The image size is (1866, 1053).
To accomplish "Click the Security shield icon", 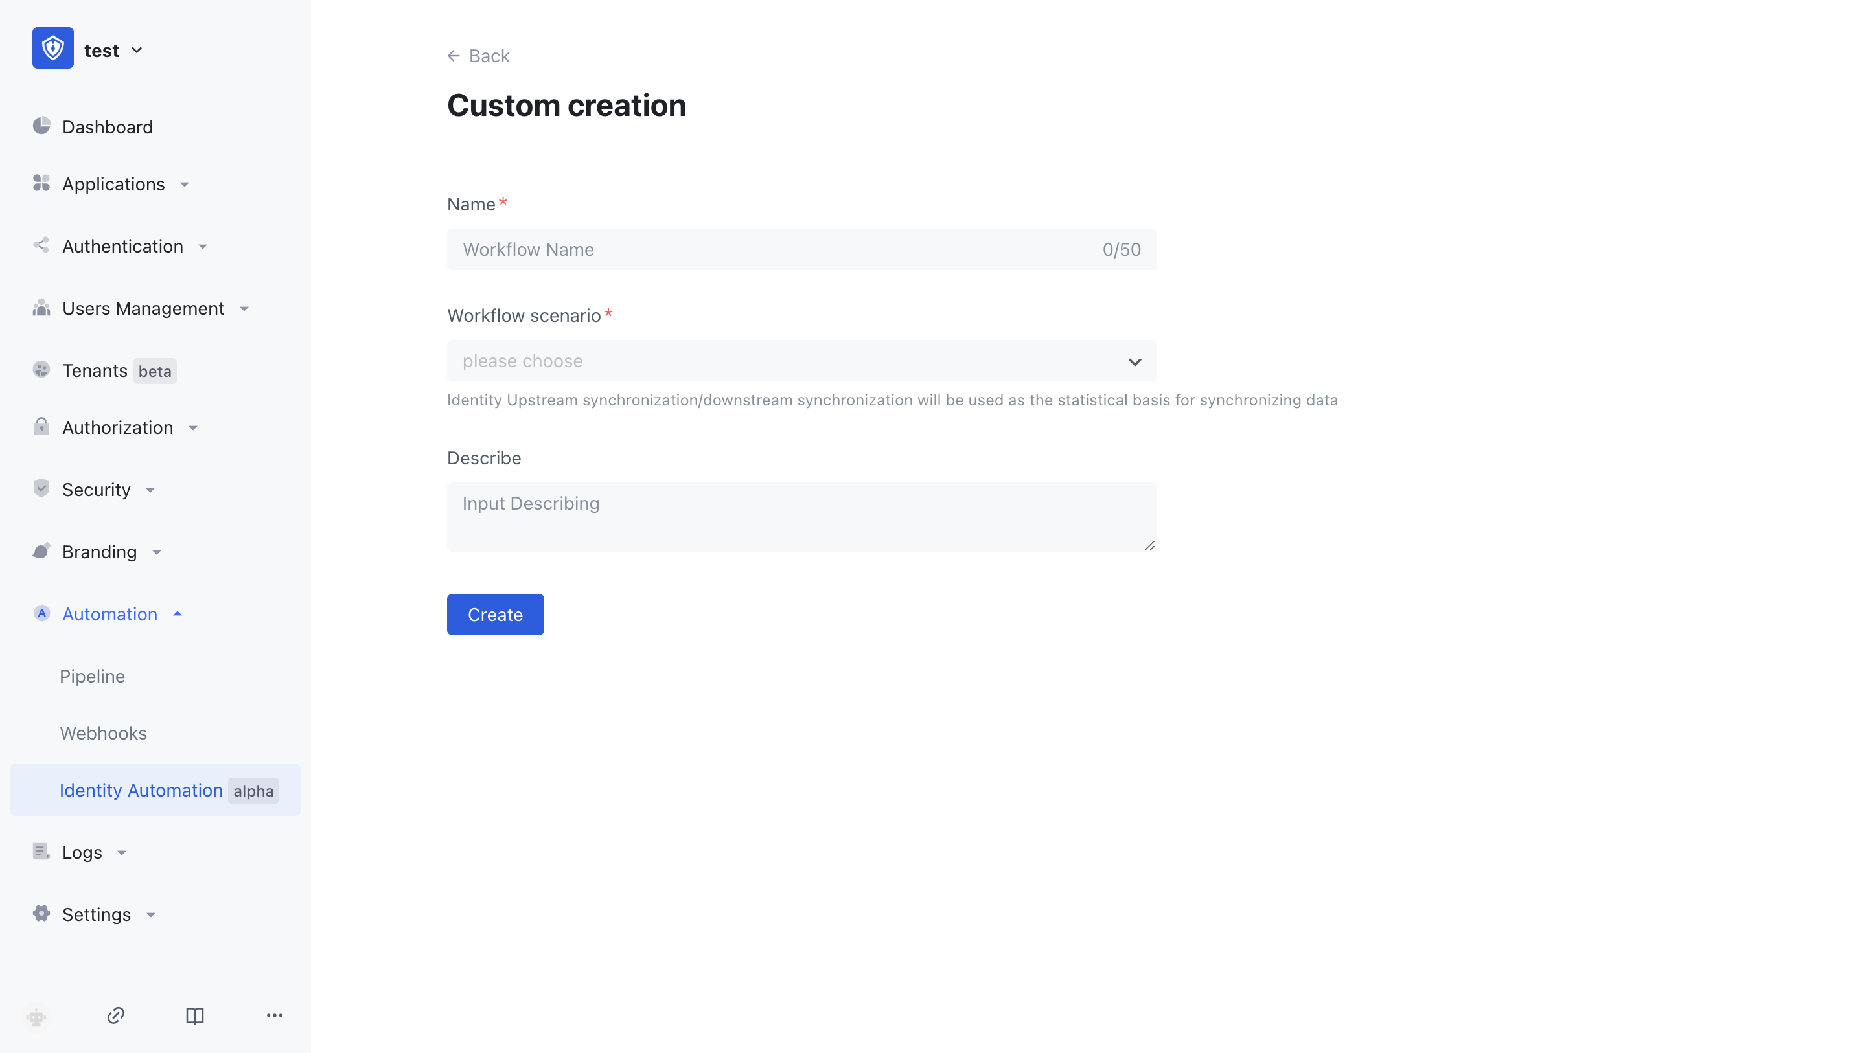I will click(x=41, y=488).
